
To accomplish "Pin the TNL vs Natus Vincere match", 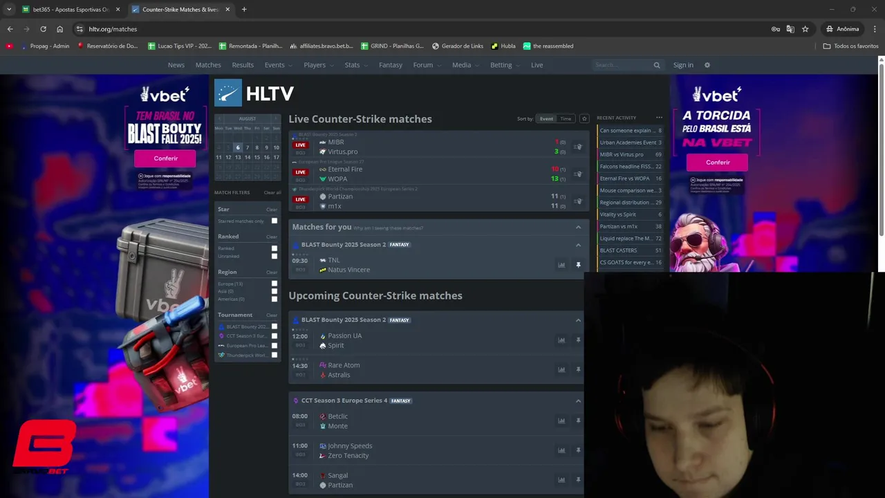I will point(578,265).
